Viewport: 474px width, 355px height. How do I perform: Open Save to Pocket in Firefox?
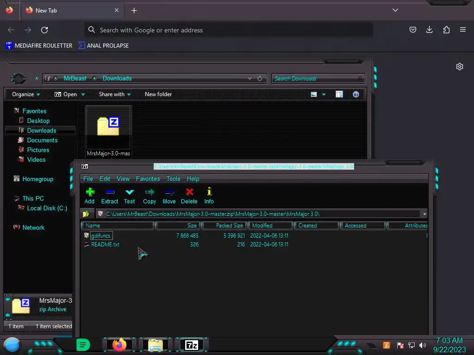(412, 30)
